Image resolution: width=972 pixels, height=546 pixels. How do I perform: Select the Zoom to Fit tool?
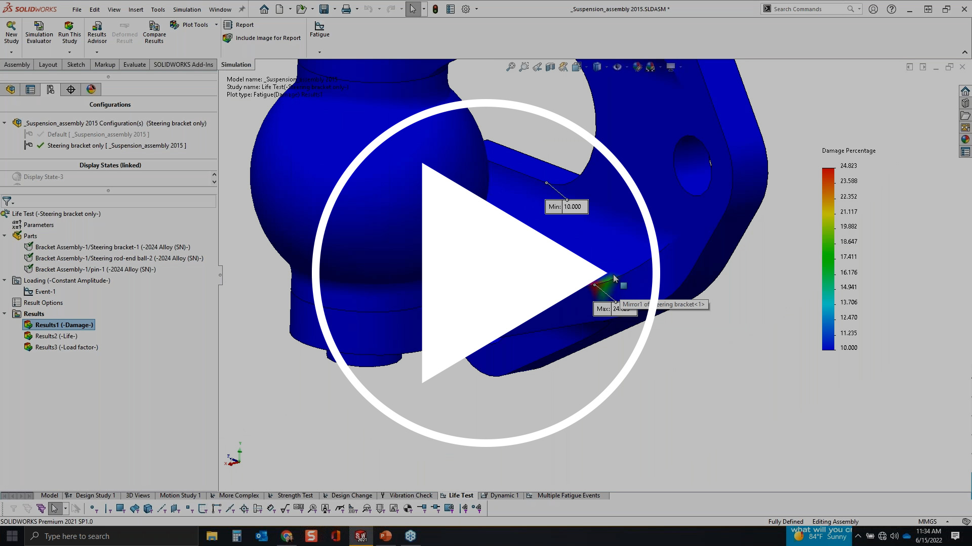(x=510, y=66)
